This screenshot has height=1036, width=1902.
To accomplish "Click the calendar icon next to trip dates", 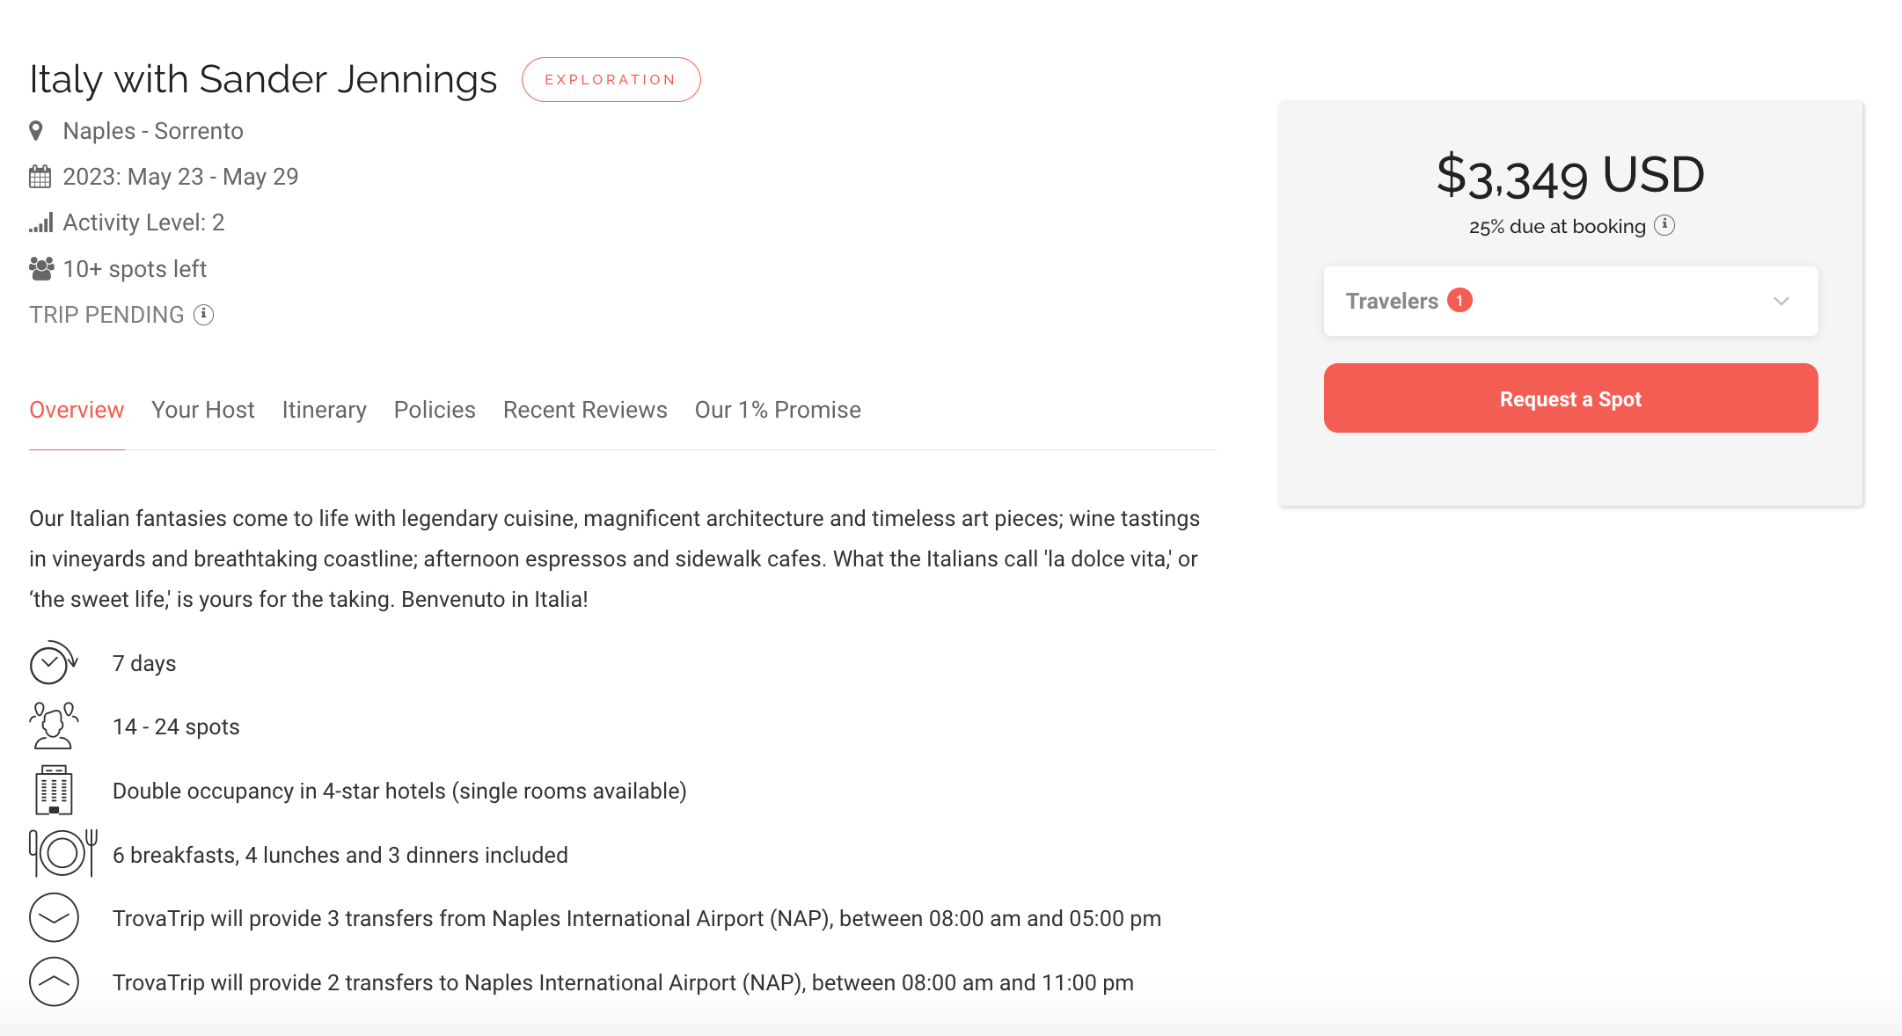I will click(40, 177).
